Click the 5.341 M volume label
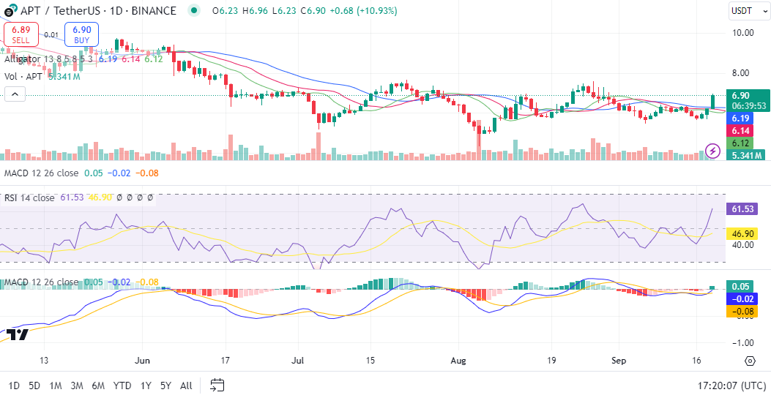The height and width of the screenshot is (395, 771). click(x=745, y=155)
